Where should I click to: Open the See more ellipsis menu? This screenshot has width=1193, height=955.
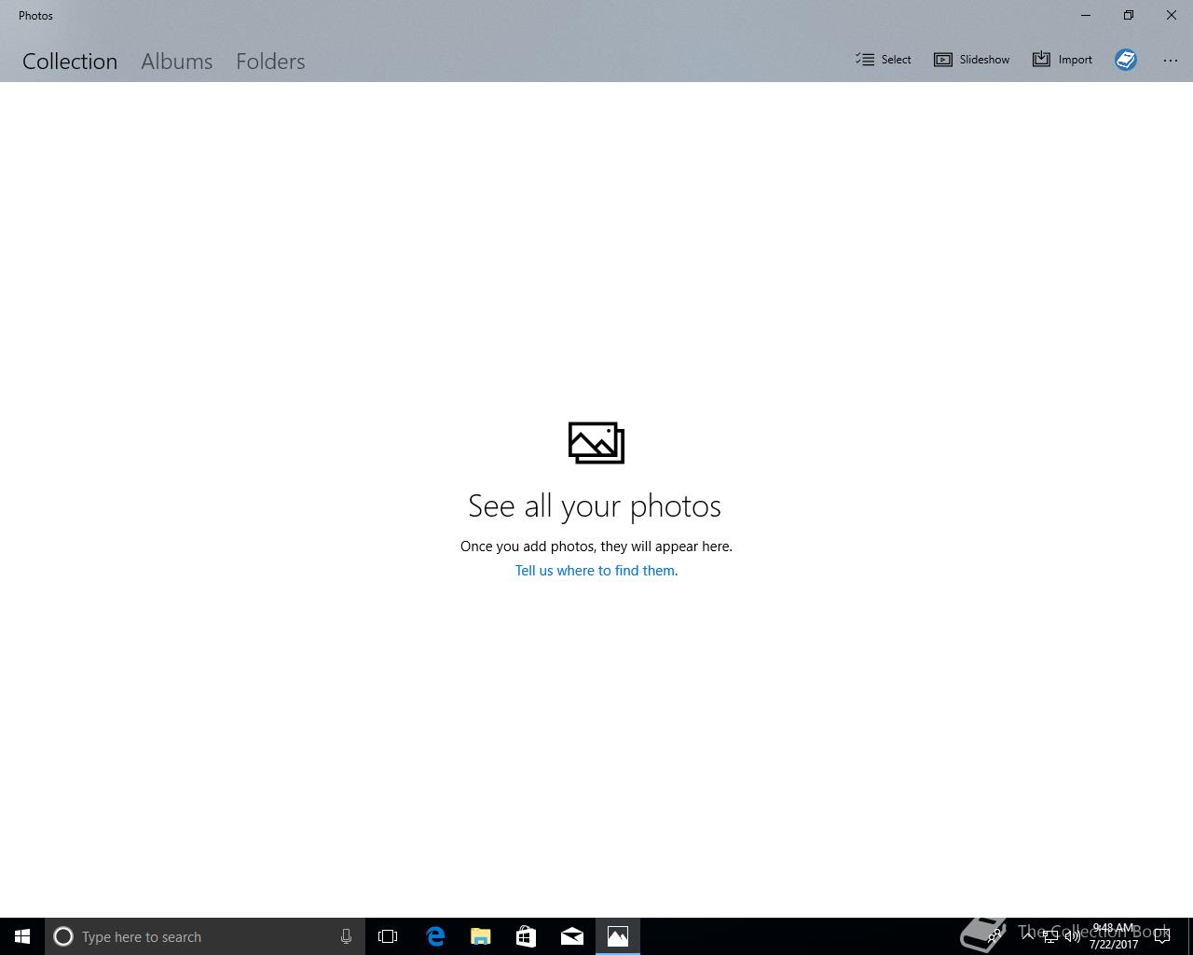pos(1171,61)
